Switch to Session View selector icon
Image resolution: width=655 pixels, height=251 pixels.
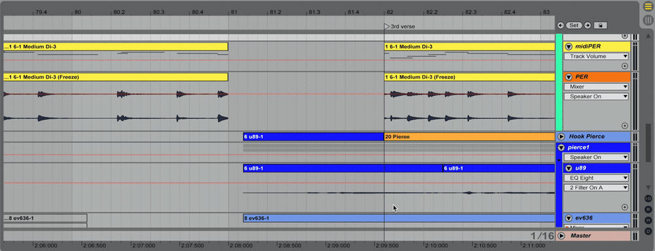point(648,20)
